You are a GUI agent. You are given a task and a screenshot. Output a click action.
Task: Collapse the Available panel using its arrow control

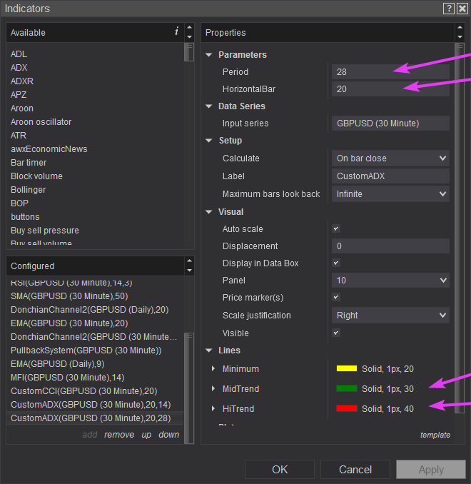click(x=189, y=32)
